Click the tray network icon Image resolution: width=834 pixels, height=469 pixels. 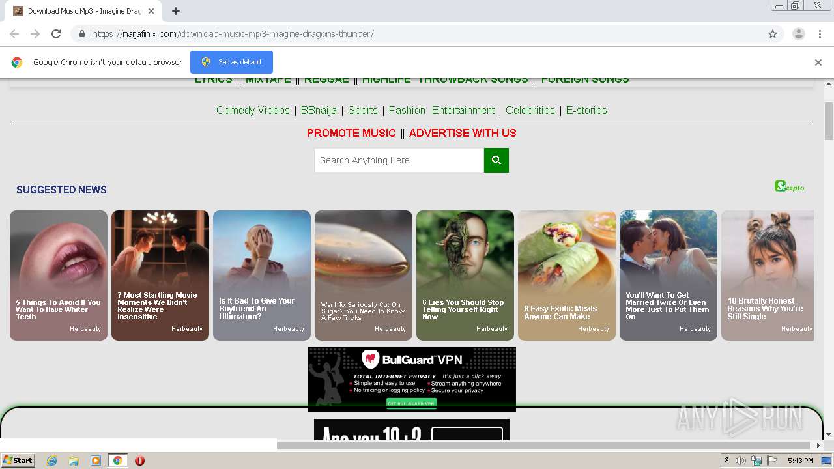point(756,461)
